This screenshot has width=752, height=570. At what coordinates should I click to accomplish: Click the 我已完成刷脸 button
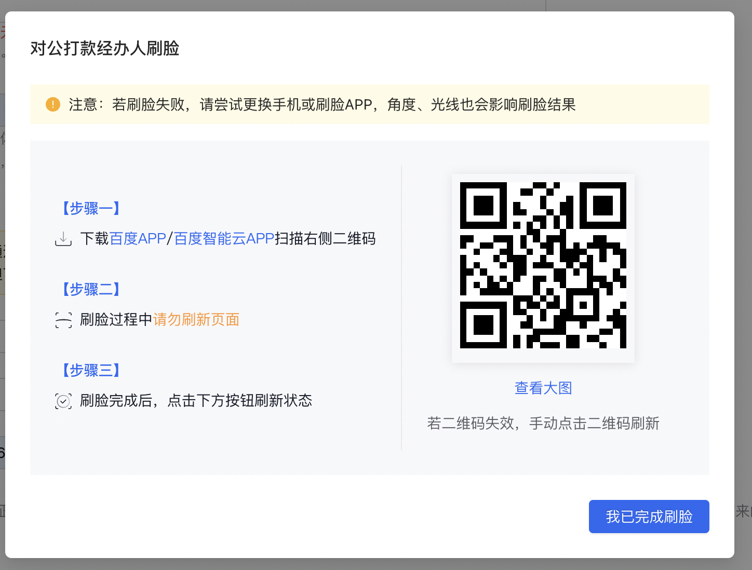point(649,517)
